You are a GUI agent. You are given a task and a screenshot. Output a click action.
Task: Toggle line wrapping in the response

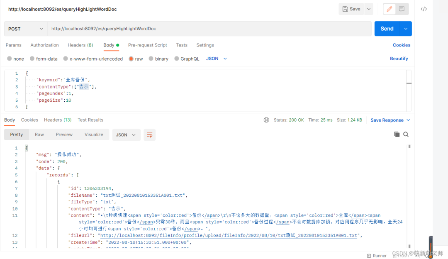(x=149, y=134)
